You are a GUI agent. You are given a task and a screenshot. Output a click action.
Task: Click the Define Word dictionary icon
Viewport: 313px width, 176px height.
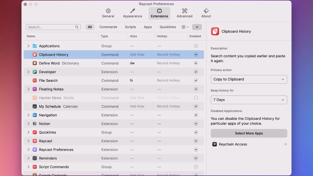tap(35, 63)
